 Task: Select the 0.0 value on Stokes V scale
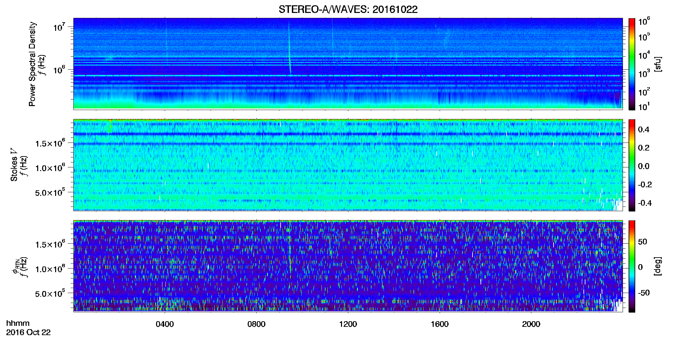[x=644, y=166]
